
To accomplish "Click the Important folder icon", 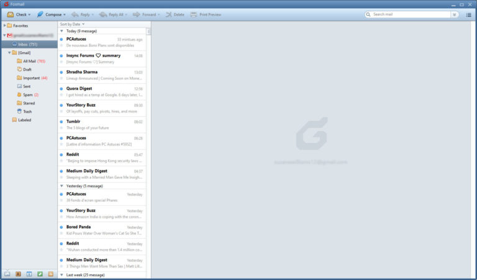I will [x=19, y=78].
